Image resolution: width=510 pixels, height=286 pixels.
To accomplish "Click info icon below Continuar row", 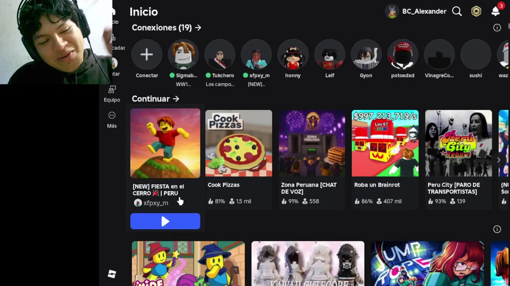I will coord(497,229).
